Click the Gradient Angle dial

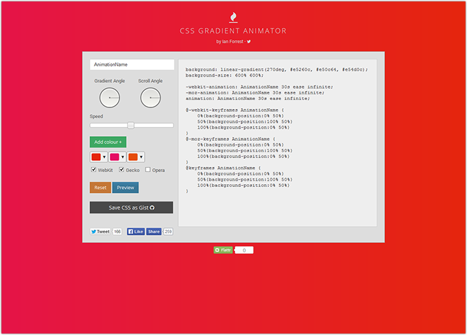(x=109, y=97)
